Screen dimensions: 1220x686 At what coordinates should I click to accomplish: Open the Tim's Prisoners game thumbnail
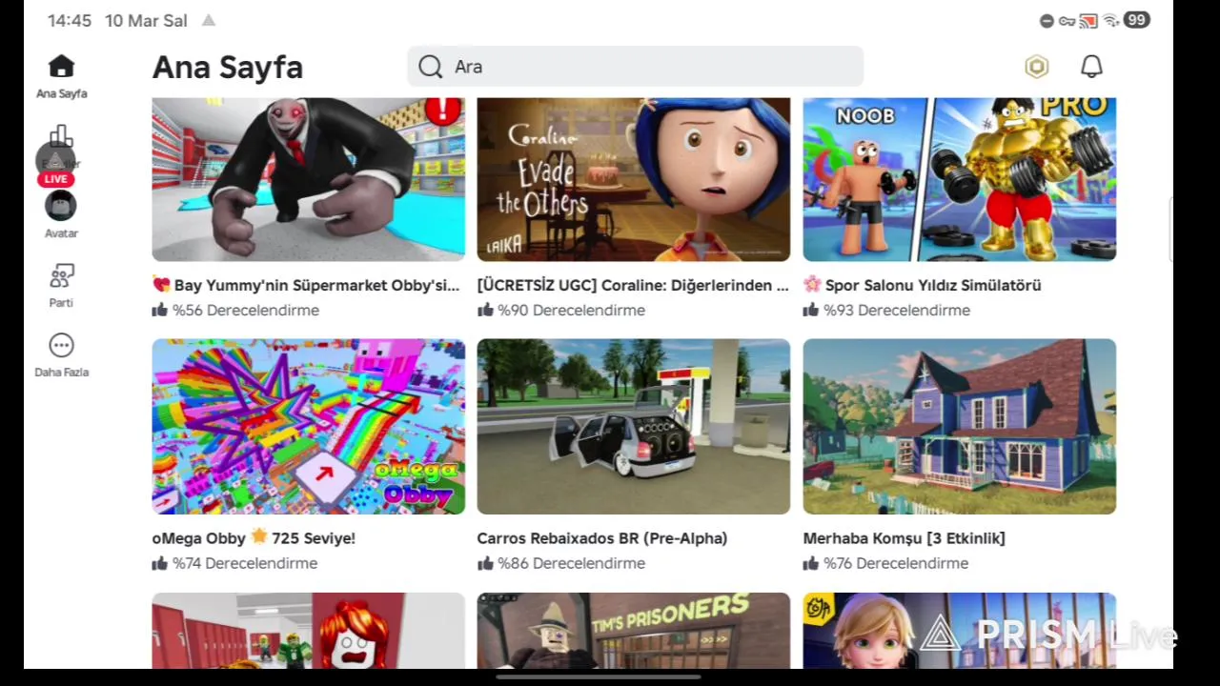[633, 631]
